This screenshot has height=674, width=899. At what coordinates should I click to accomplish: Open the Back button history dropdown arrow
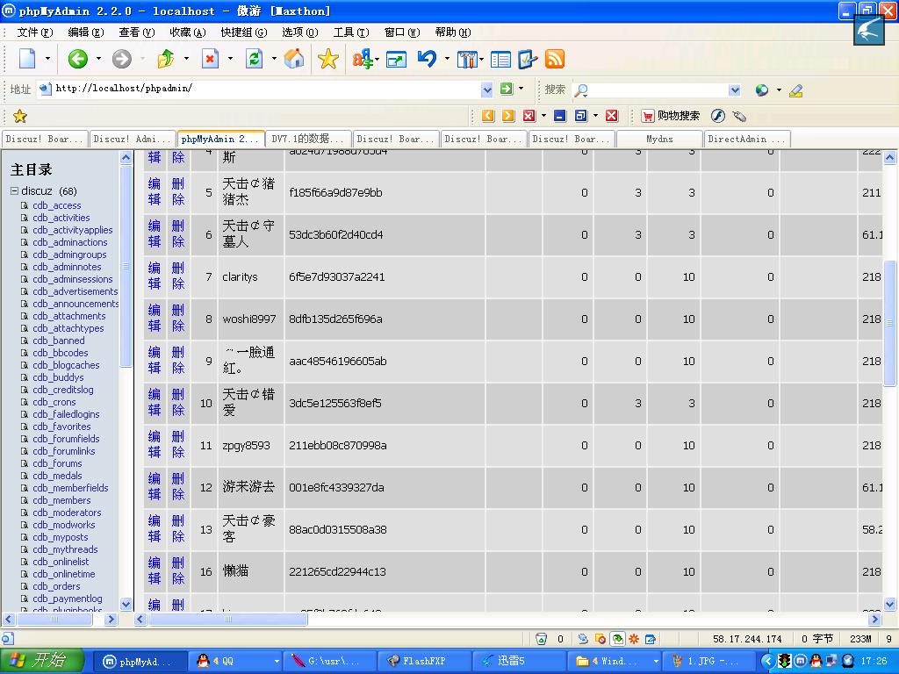click(98, 59)
